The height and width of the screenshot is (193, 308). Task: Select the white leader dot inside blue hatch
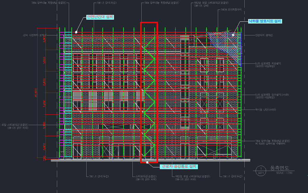[233, 35]
